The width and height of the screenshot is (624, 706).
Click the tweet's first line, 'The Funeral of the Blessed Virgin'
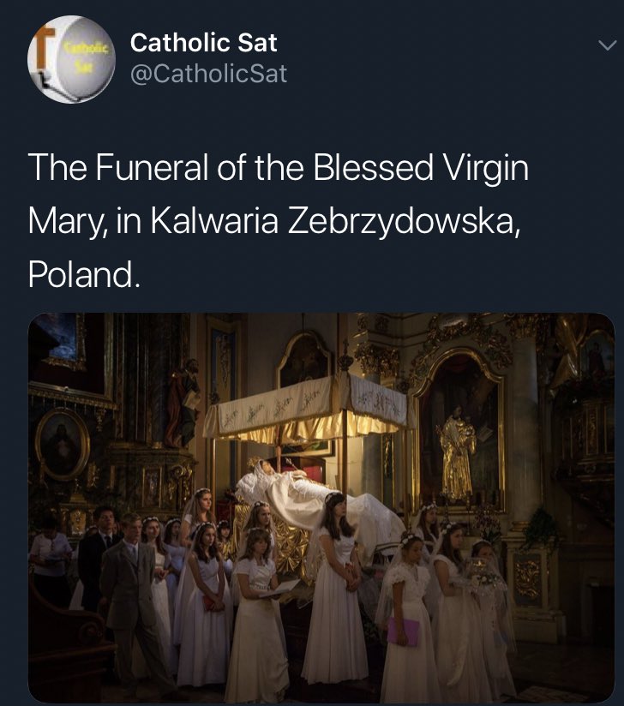[x=279, y=169]
